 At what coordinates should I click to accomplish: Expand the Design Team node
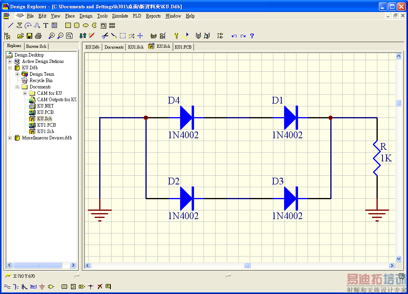pos(18,74)
